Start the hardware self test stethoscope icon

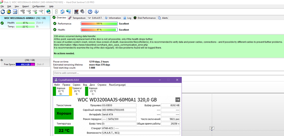pyautogui.click(x=23, y=12)
